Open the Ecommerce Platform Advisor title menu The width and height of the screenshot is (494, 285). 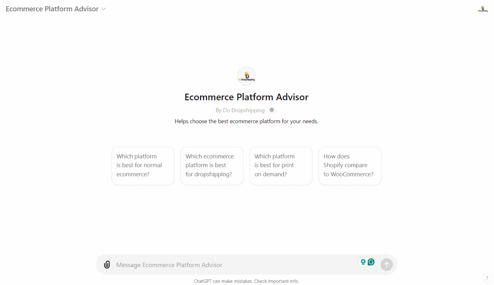(x=52, y=9)
